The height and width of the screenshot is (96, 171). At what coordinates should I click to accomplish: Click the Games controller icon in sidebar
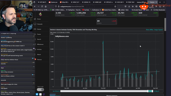click(35, 29)
